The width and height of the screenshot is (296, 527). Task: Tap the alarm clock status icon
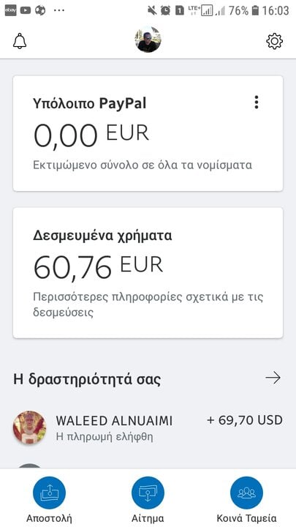165,11
